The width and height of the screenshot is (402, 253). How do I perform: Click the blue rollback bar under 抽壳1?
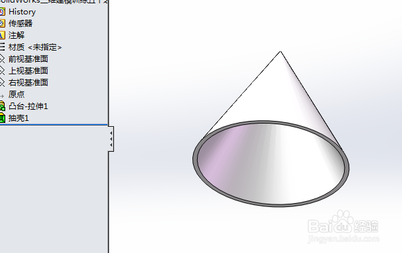click(x=53, y=125)
